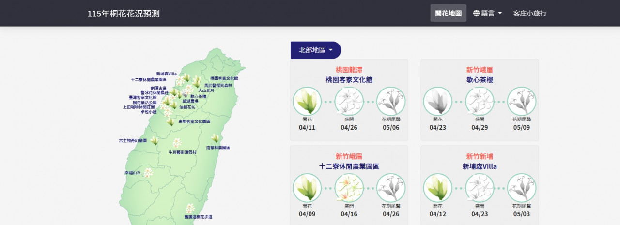
Task: Click map label 東勢客家文化園區
Action: click(x=194, y=122)
